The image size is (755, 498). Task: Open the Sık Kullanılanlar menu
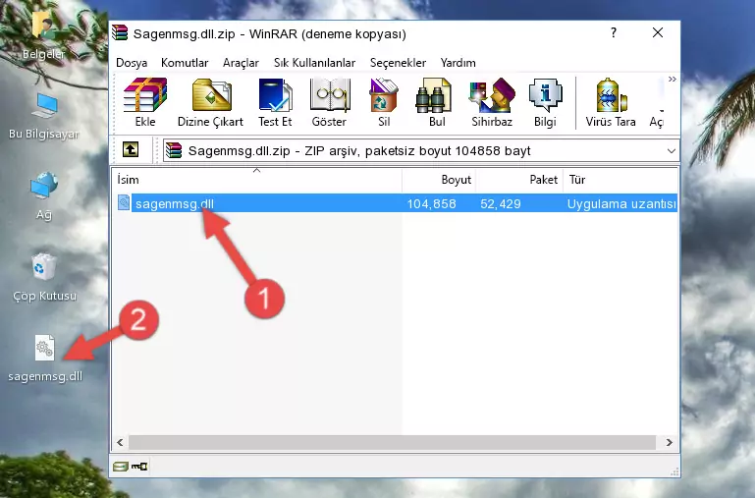[x=314, y=63]
